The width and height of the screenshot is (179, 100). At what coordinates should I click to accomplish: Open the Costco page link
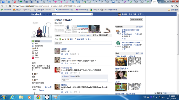coord(131,31)
